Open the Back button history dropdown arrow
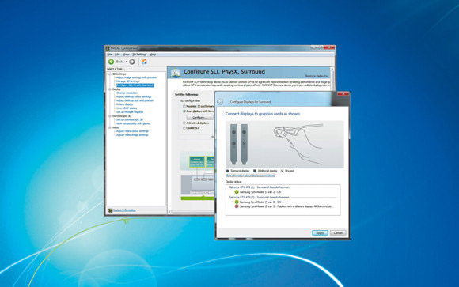459x287 pixels. point(127,62)
